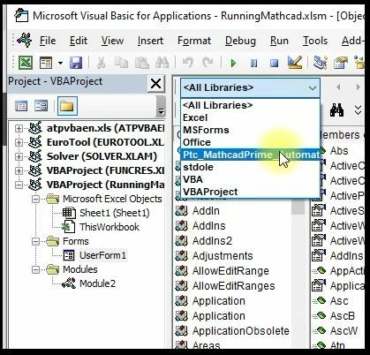Click the Save floppy disk icon
370x355 pixels.
coord(76,63)
